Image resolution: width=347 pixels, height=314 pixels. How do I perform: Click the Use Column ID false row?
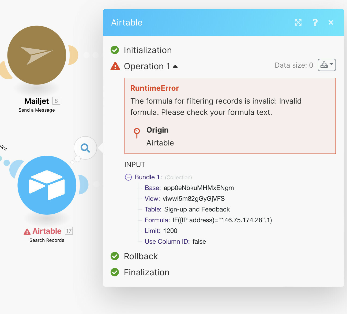point(175,242)
